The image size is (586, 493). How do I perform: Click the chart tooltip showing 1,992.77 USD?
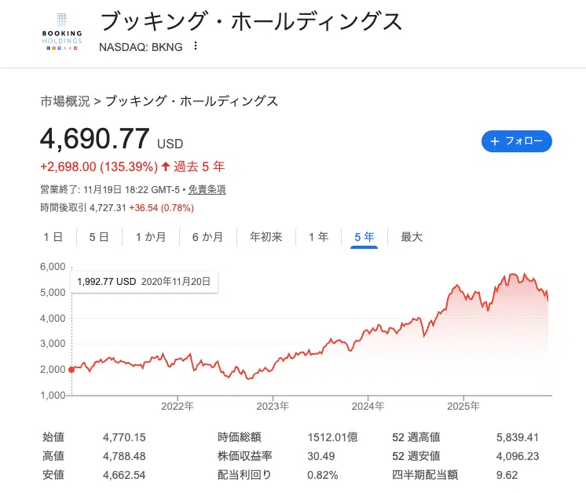(x=144, y=281)
